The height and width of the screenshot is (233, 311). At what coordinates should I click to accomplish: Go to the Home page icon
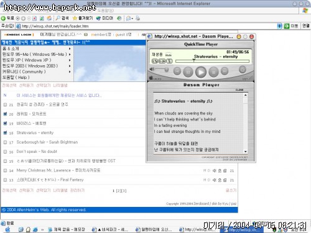click(49, 18)
